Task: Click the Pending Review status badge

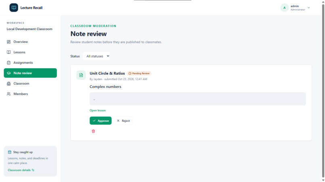Action: tap(139, 74)
